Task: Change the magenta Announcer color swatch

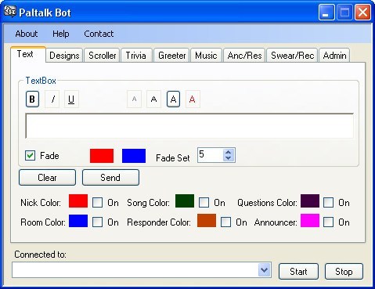Action: (310, 221)
